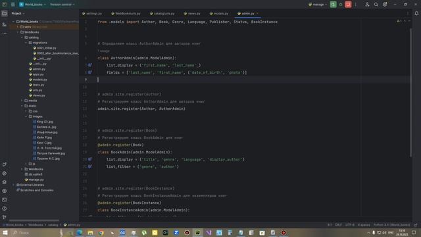
Task: Stop the running process (red square)
Action: coord(348,5)
